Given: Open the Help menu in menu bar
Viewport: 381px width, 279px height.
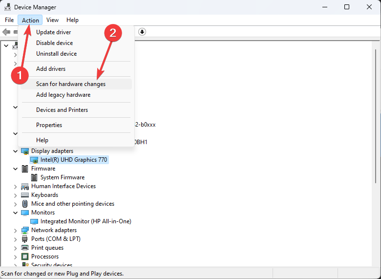Looking at the screenshot, I should 72,20.
